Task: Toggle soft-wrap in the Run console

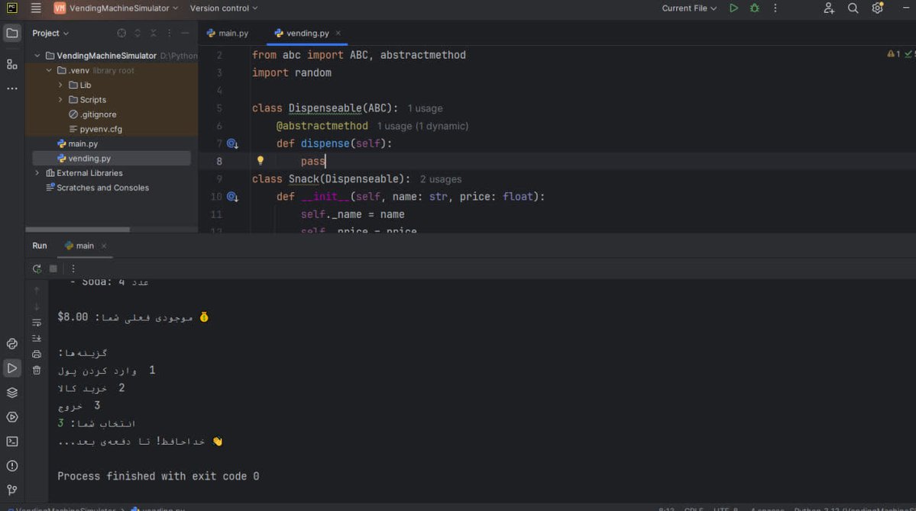Action: (x=36, y=323)
